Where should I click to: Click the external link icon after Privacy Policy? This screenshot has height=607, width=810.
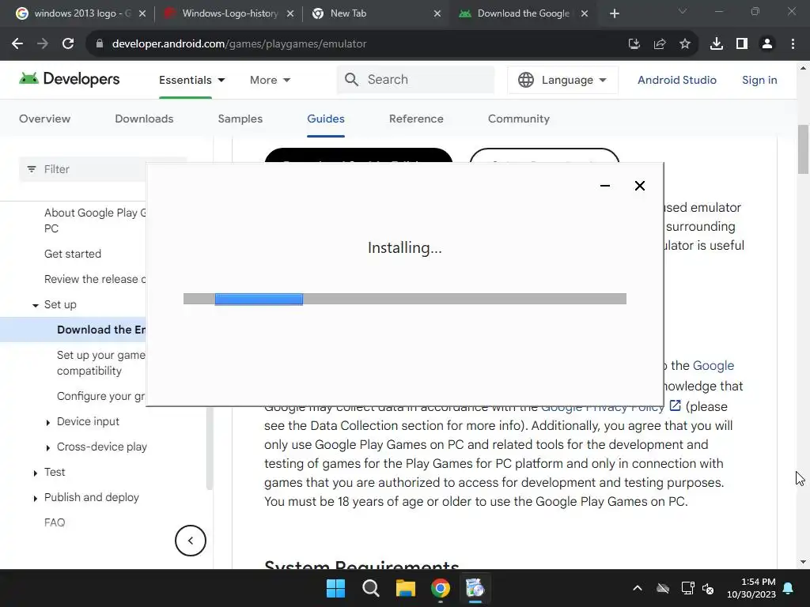675,405
